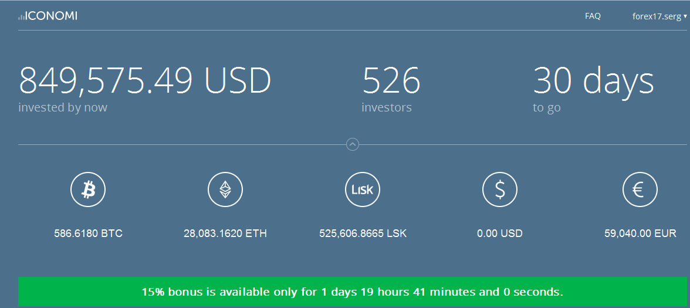Click the 30 days to go counter
690x308 pixels.
click(x=593, y=80)
